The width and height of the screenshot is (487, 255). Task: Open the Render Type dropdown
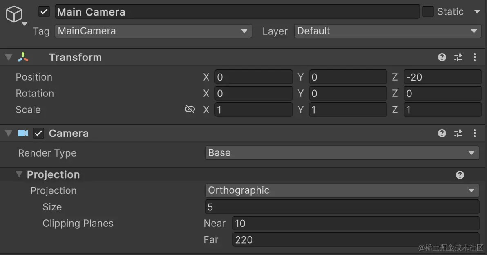pos(342,153)
